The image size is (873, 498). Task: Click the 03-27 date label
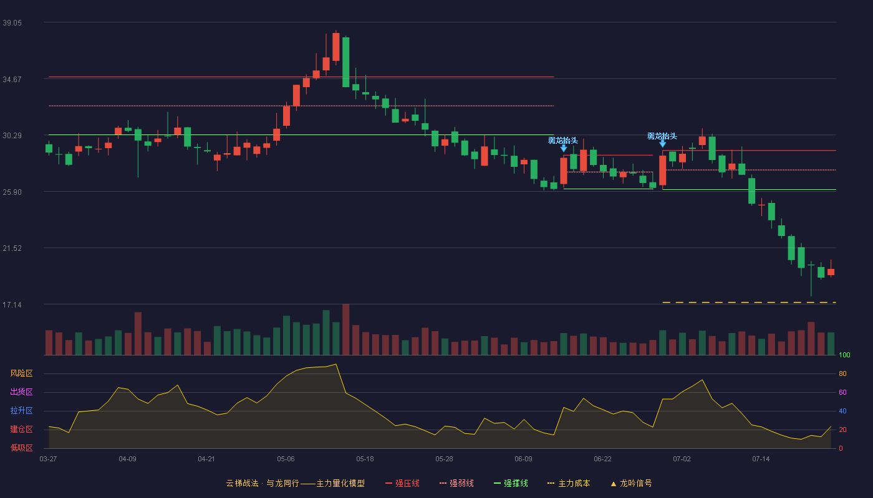tap(48, 459)
